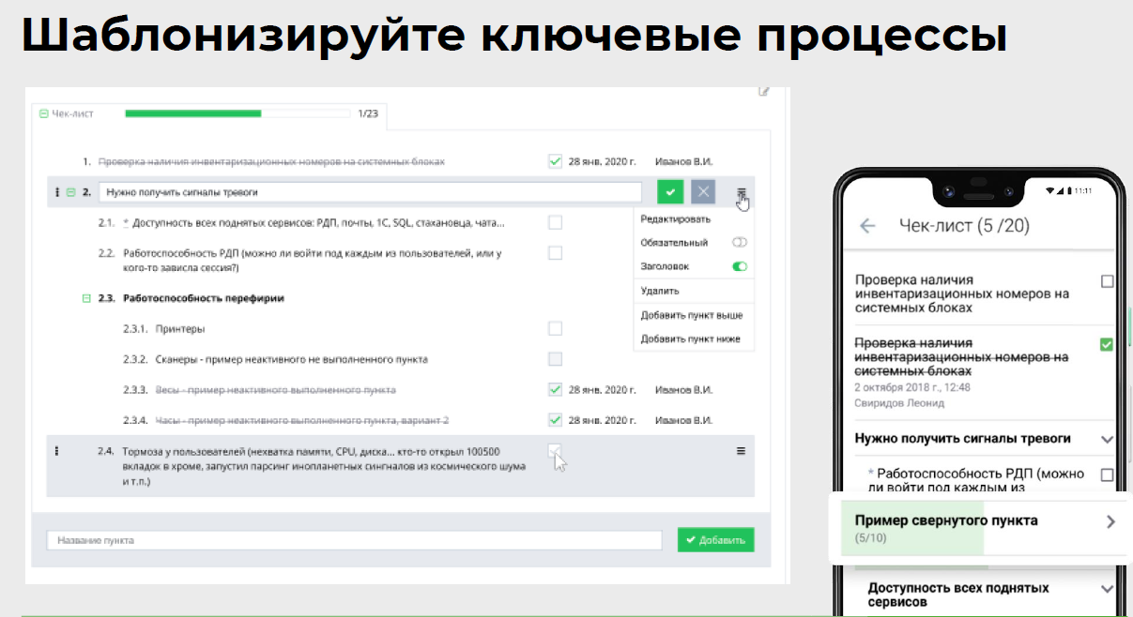Click the 1/23 progress counter
Screen dimensions: 1133x617
click(368, 113)
